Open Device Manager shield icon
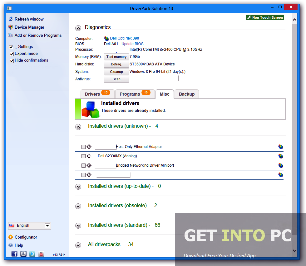The width and height of the screenshot is (306, 266). click(11, 27)
